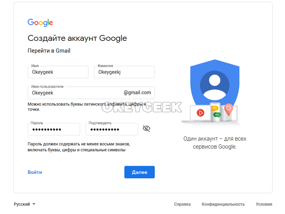Open the Справка footer link
This screenshot has width=285, height=214.
[x=182, y=204]
